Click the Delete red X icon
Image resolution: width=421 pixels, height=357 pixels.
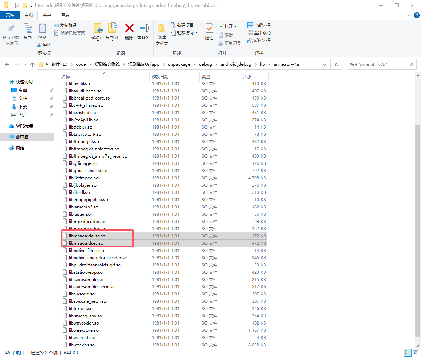click(x=129, y=28)
